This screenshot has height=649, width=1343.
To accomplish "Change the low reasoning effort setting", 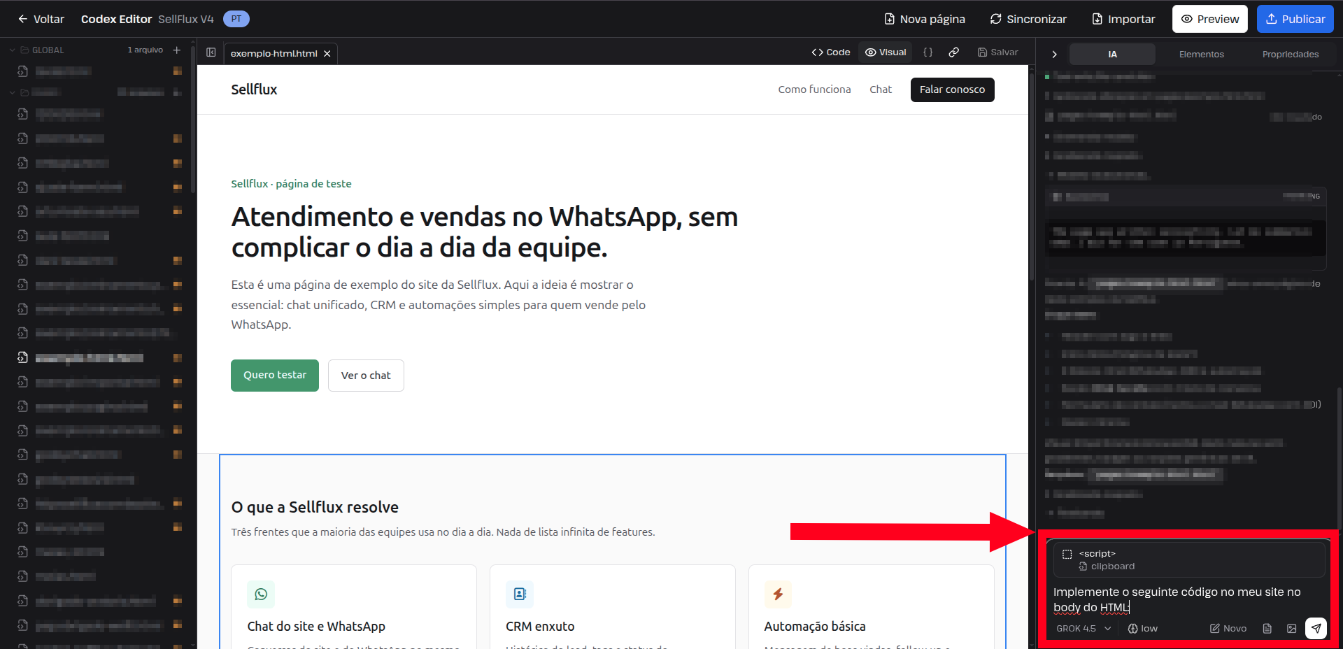I will coord(1142,629).
